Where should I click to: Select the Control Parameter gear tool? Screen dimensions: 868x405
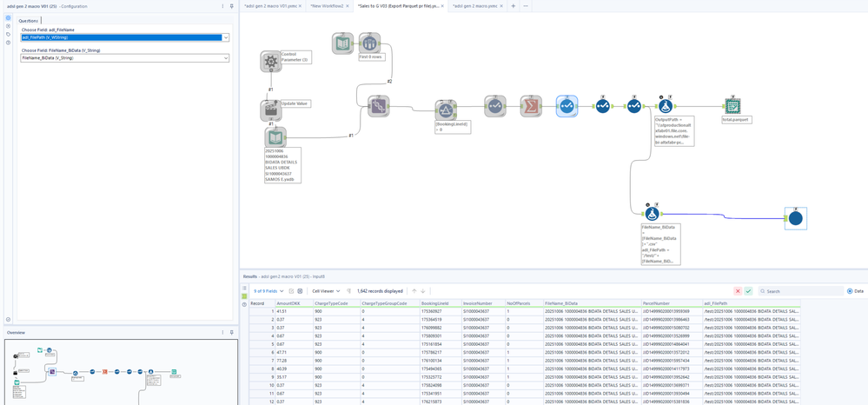click(x=271, y=62)
